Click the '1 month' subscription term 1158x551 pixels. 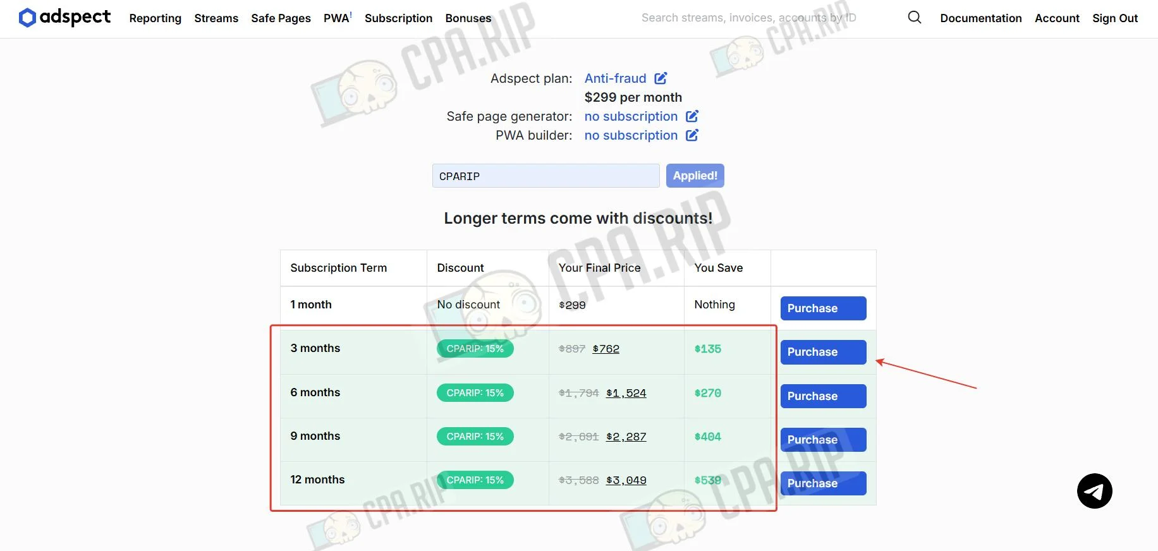pyautogui.click(x=311, y=305)
